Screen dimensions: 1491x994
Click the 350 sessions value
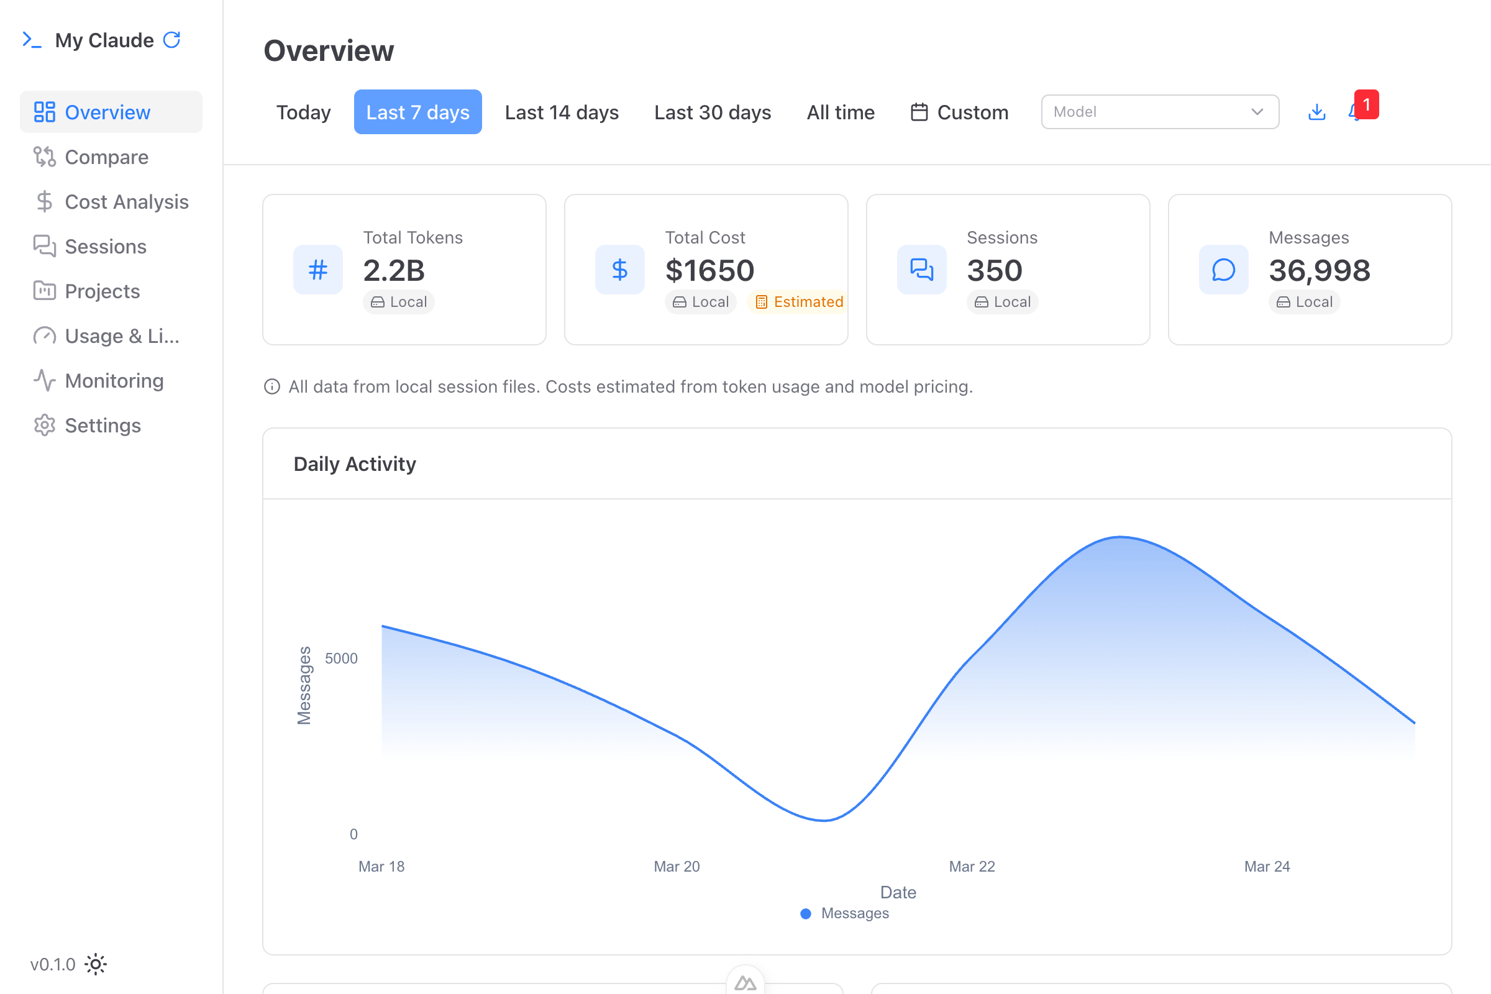(995, 271)
